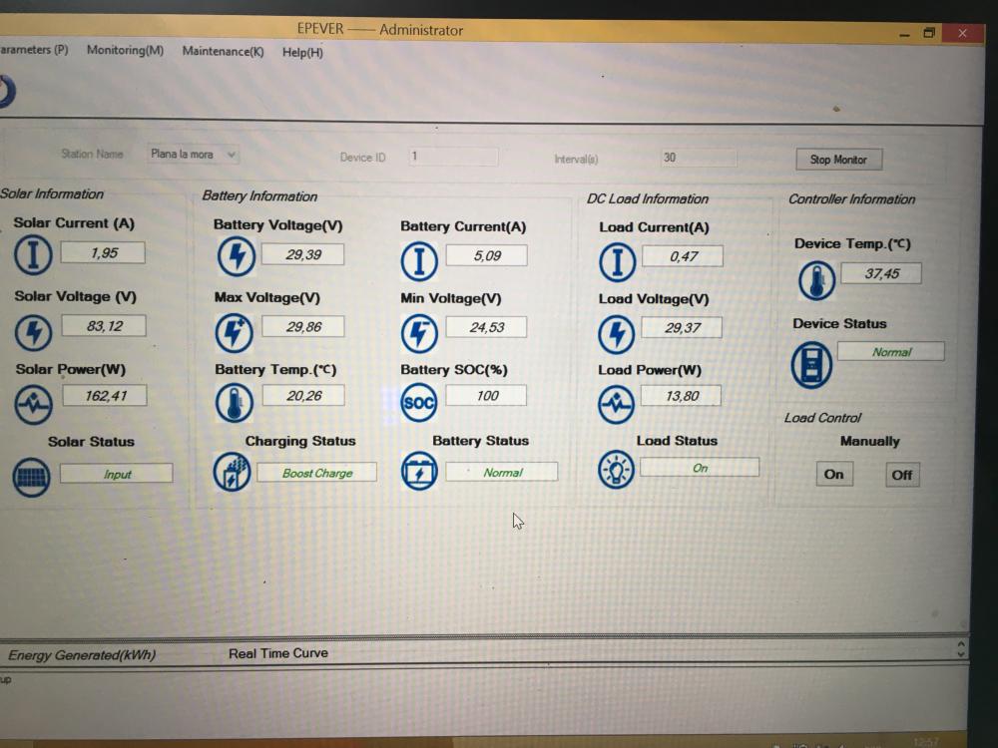998x748 pixels.
Task: Click the Load Power value 13,80
Action: (x=681, y=396)
